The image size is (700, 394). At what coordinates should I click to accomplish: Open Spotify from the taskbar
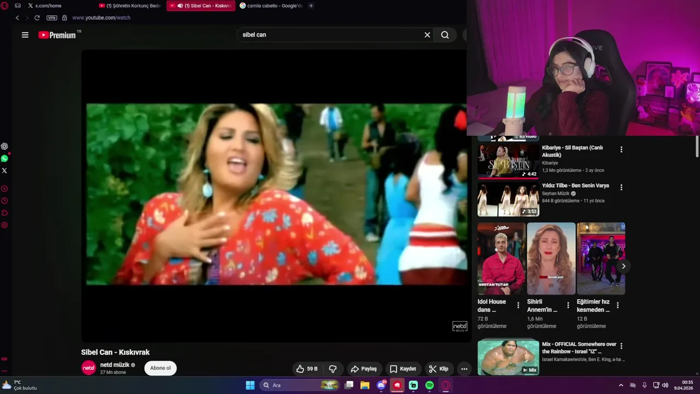(430, 385)
